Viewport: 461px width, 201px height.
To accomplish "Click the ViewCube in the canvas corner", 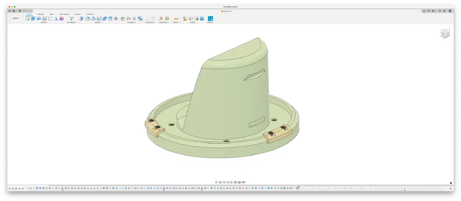I will (x=445, y=33).
